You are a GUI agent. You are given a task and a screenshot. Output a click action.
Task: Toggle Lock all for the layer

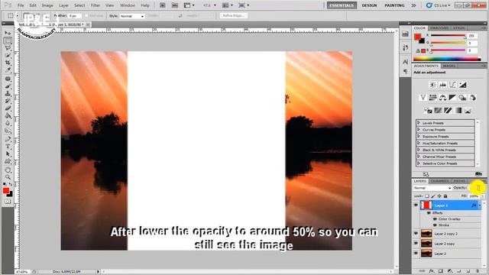click(445, 196)
